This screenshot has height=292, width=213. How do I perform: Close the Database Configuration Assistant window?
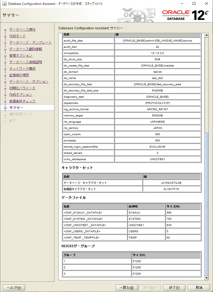206,4
